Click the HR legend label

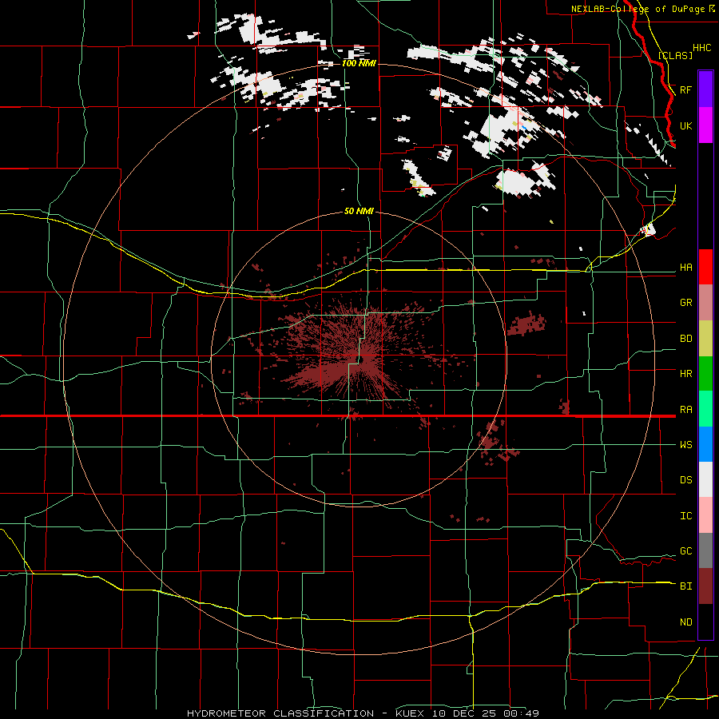tap(685, 374)
